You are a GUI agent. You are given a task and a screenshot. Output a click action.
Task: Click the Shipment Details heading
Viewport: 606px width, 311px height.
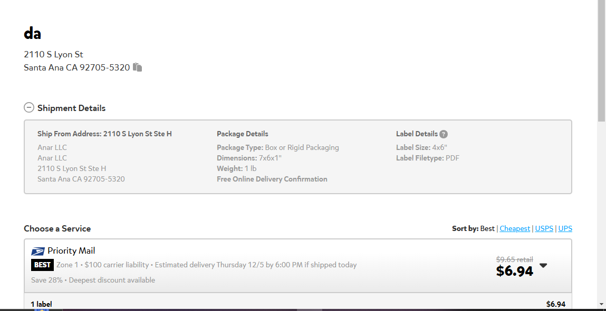(x=72, y=108)
